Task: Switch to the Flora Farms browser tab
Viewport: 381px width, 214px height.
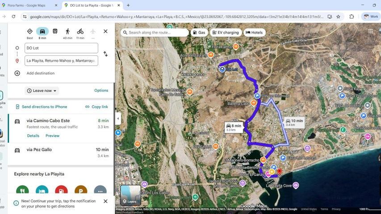Action: pyautogui.click(x=29, y=5)
